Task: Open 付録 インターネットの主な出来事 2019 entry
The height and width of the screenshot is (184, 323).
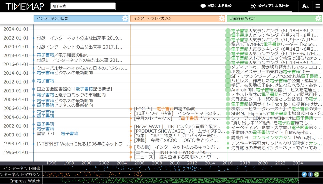Action: [x=80, y=38]
